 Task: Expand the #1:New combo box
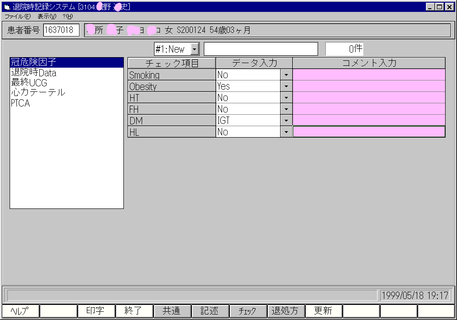click(x=195, y=49)
